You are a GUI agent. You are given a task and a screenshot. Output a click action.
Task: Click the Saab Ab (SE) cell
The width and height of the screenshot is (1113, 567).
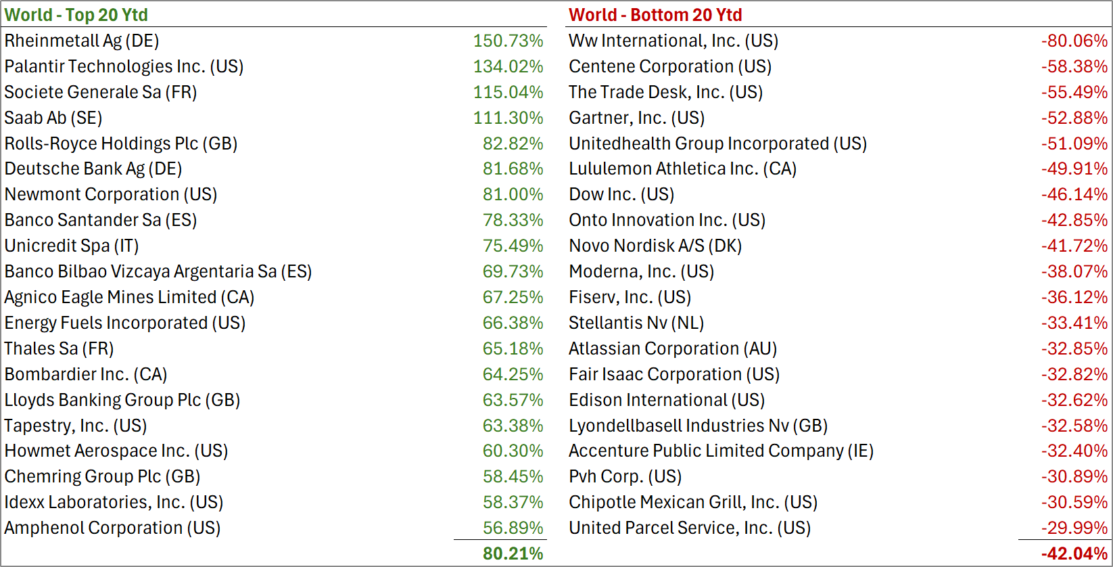point(53,118)
